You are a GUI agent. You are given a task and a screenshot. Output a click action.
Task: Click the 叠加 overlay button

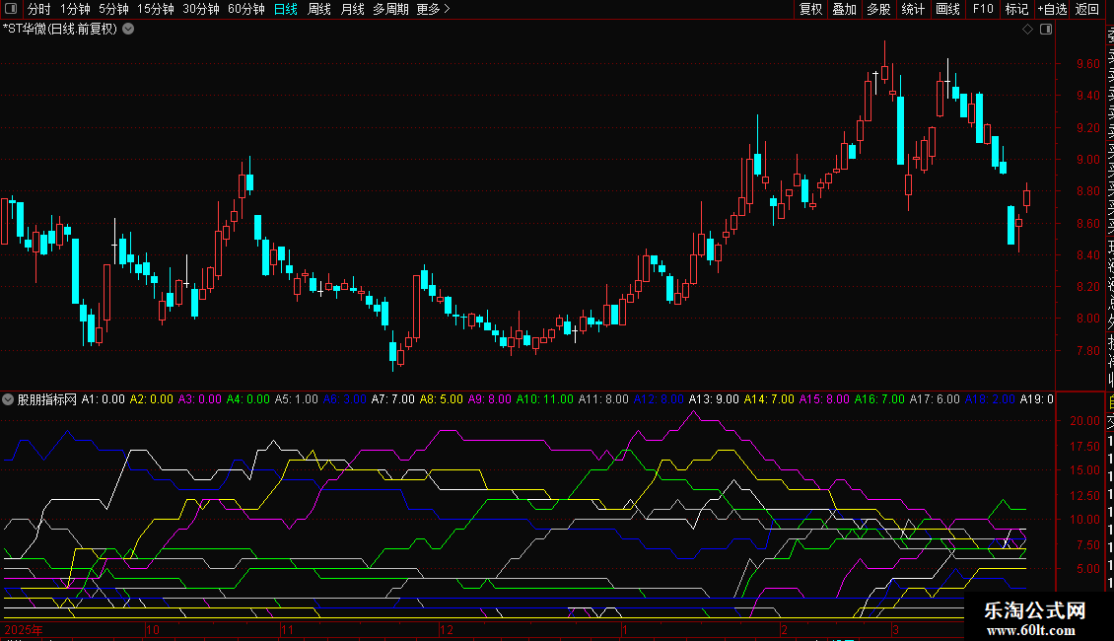click(844, 9)
